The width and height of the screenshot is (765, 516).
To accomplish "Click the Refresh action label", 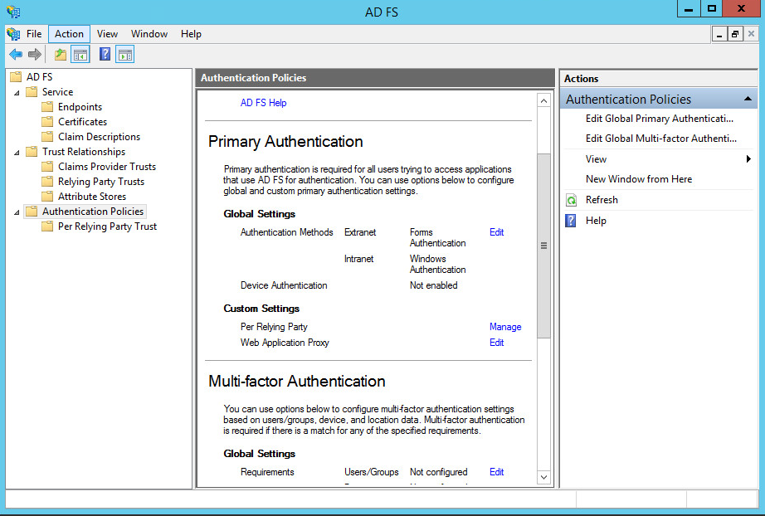I will click(x=602, y=200).
